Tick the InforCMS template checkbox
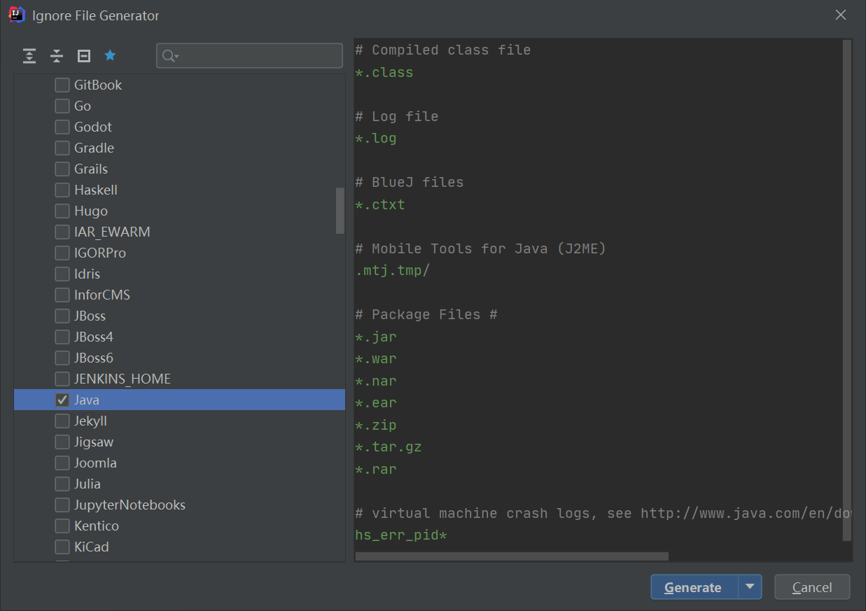 tap(62, 295)
